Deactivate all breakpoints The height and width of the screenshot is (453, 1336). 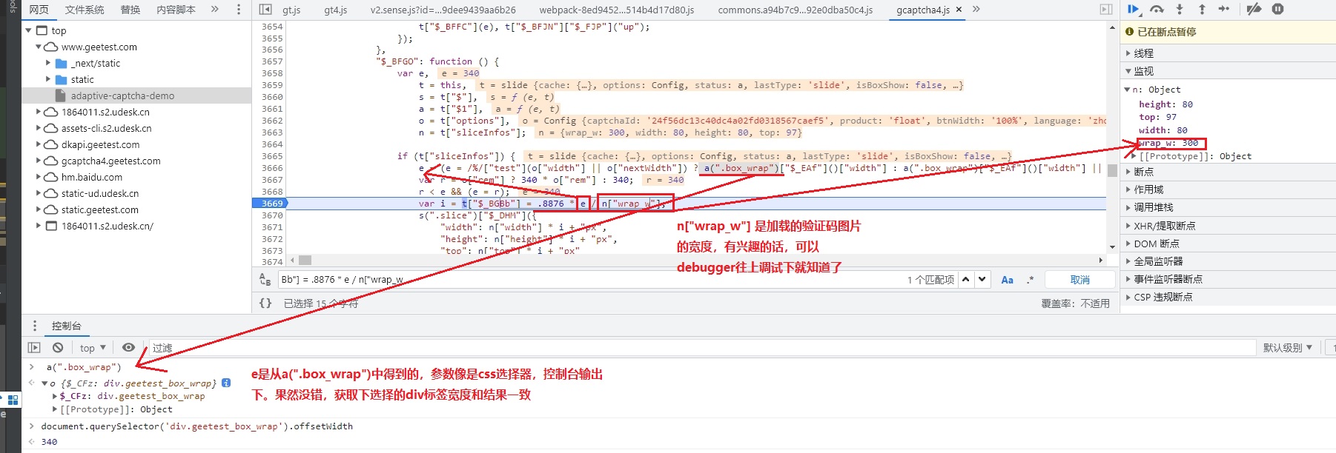pyautogui.click(x=1254, y=9)
